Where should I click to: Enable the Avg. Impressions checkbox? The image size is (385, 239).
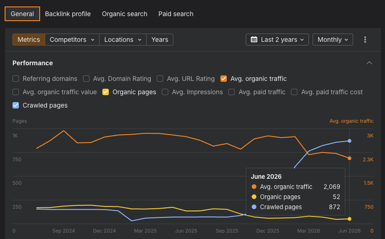pyautogui.click(x=165, y=92)
